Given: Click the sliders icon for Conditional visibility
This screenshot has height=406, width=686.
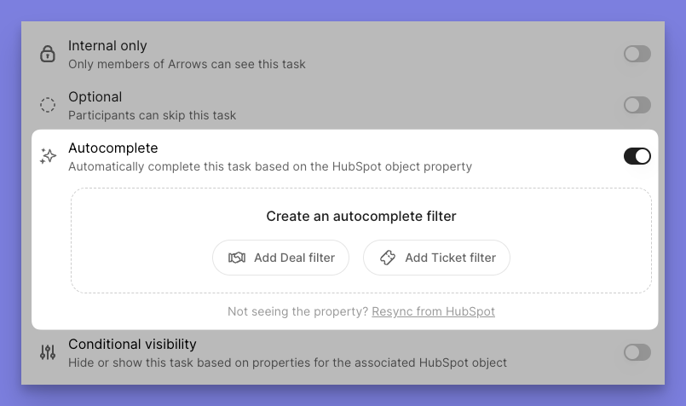Looking at the screenshot, I should [48, 352].
